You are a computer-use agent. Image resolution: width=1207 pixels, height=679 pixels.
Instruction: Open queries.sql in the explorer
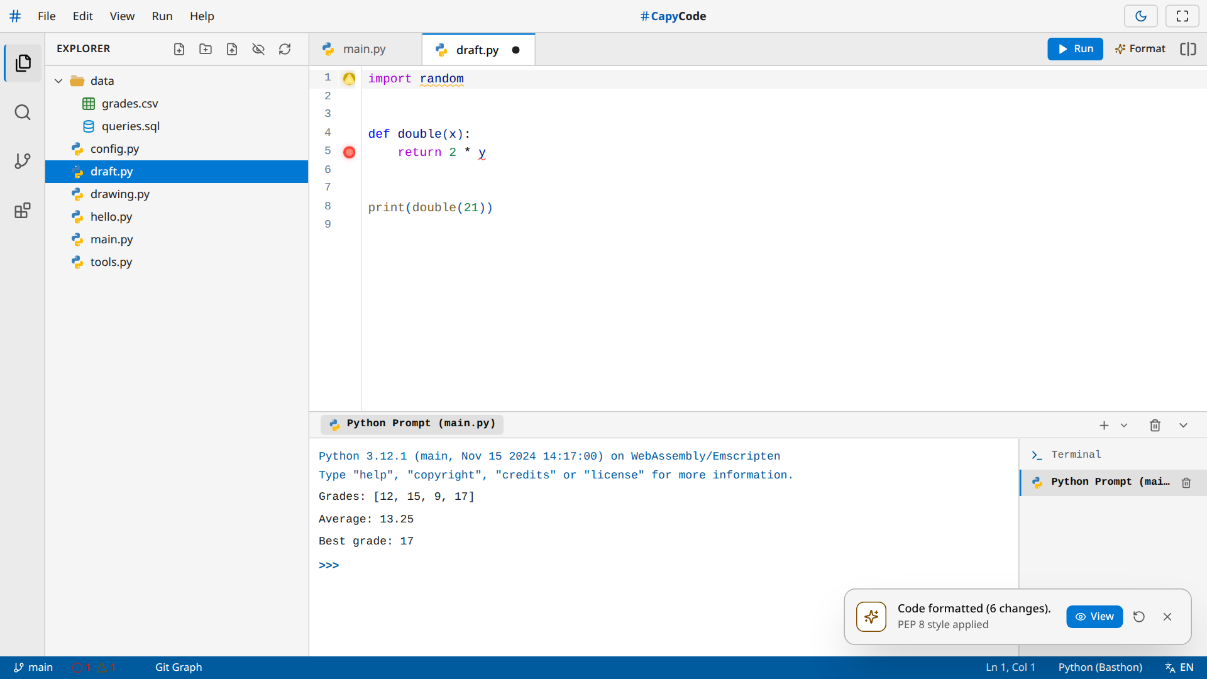[177, 126]
